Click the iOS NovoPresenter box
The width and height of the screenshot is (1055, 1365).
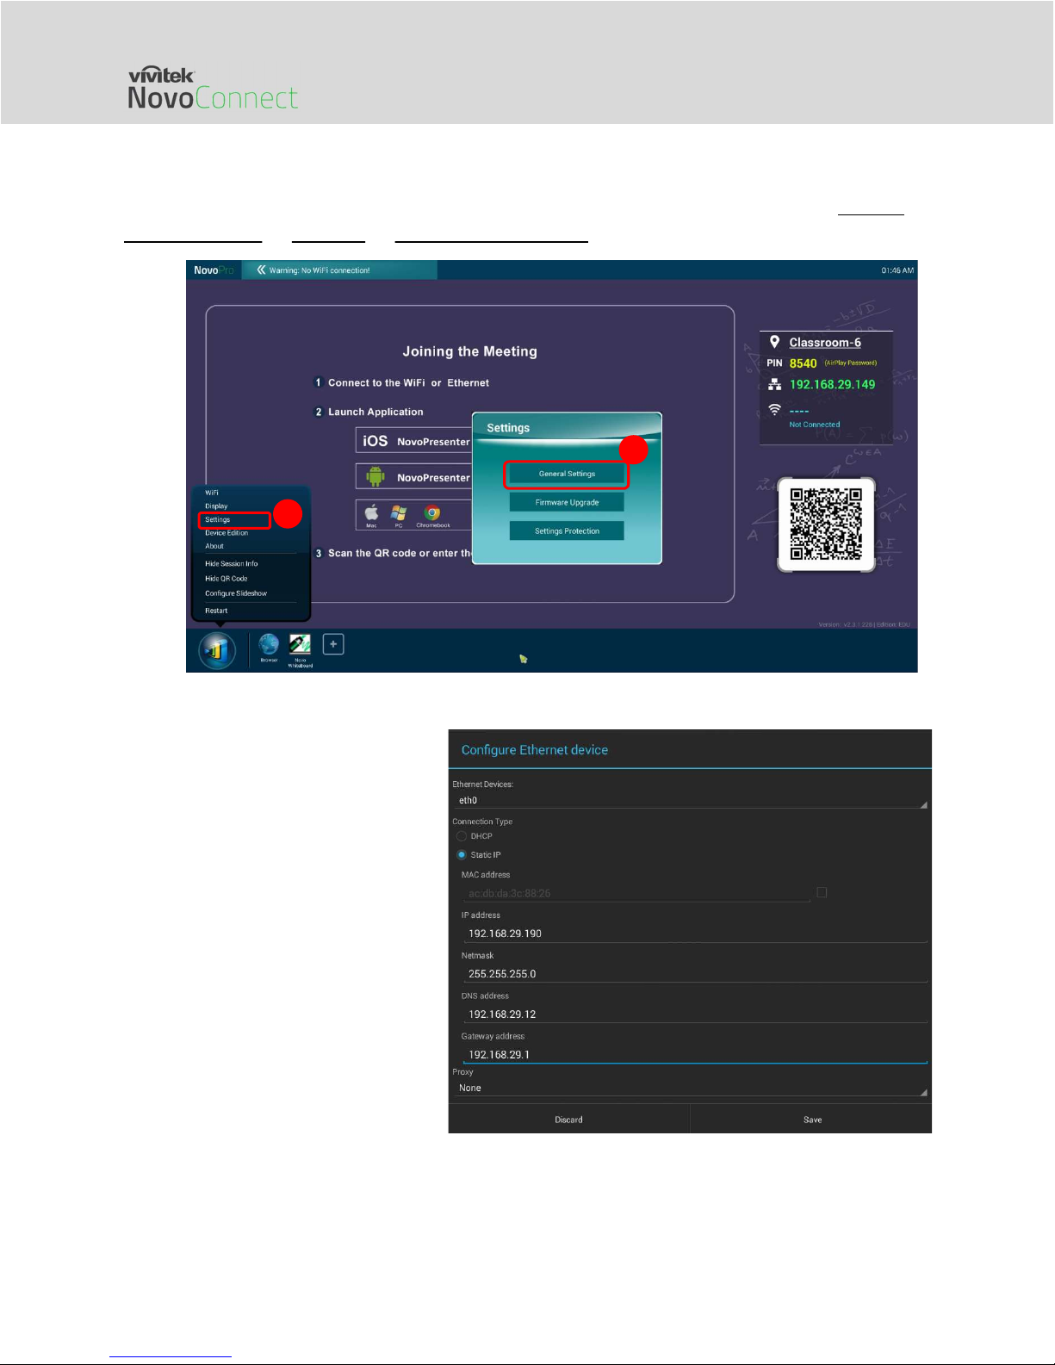coord(415,441)
